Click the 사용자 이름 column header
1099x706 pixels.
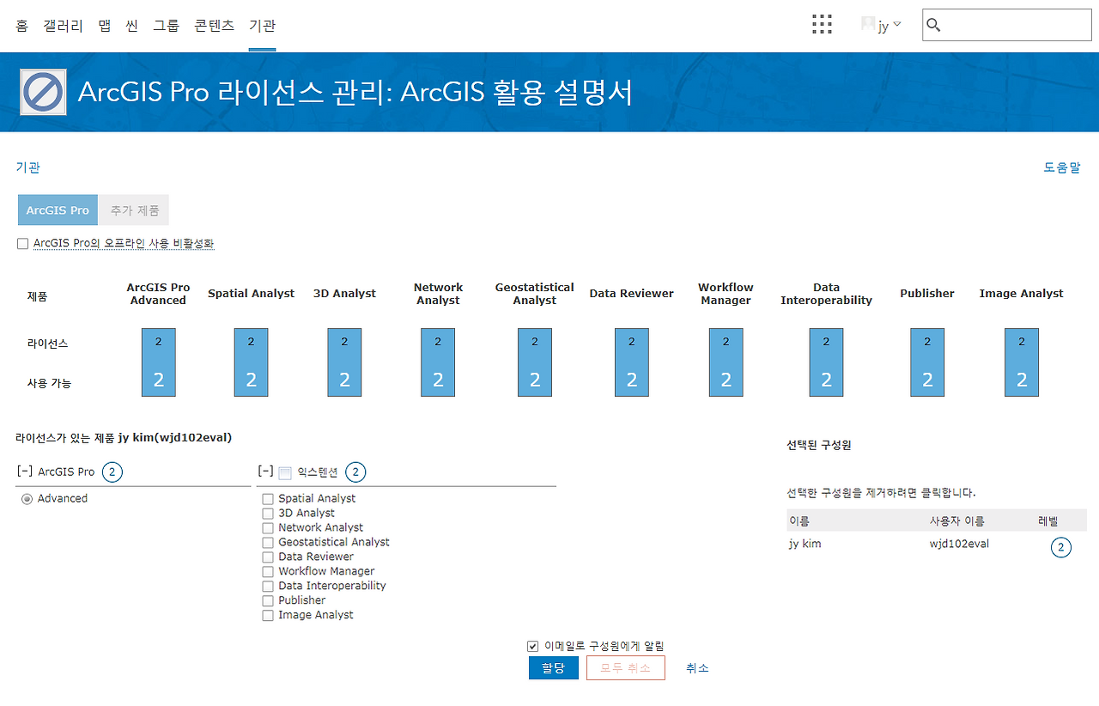coord(956,521)
